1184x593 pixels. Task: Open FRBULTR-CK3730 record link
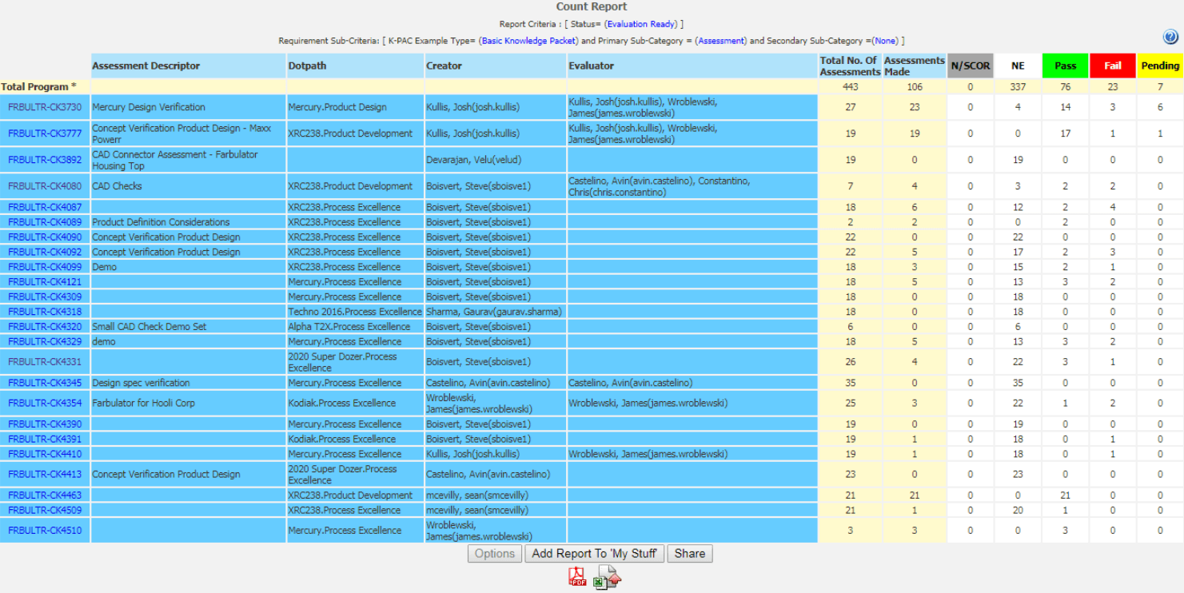(x=45, y=107)
